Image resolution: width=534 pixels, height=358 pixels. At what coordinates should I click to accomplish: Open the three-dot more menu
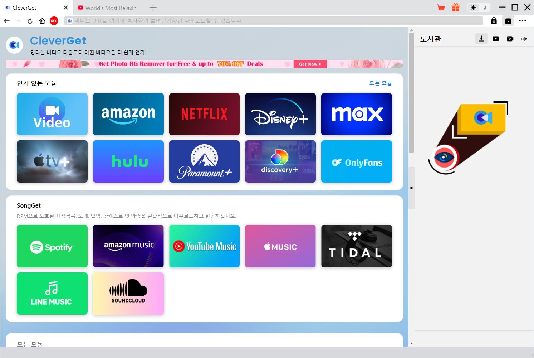[x=523, y=21]
